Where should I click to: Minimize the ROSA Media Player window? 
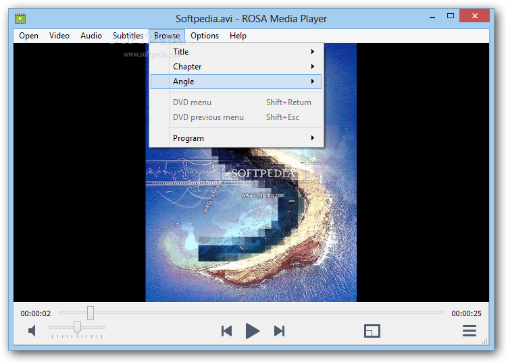click(x=432, y=16)
